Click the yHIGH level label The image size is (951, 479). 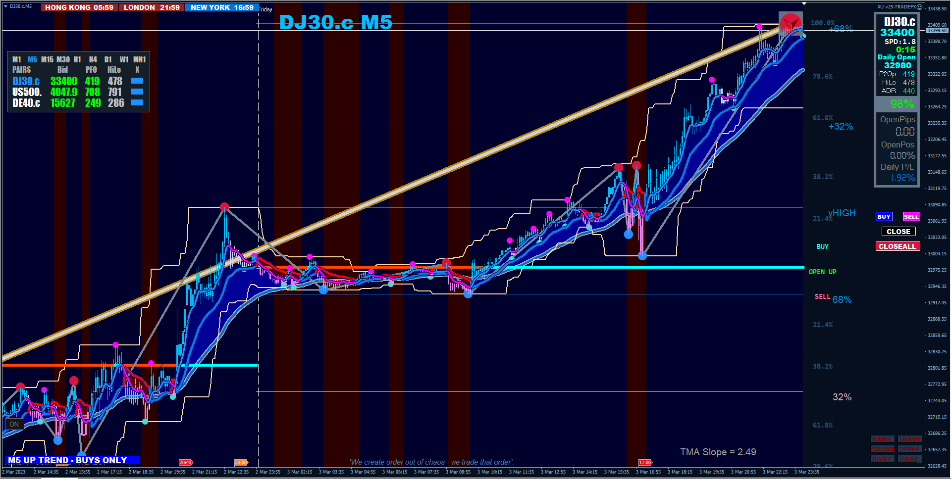click(x=842, y=213)
